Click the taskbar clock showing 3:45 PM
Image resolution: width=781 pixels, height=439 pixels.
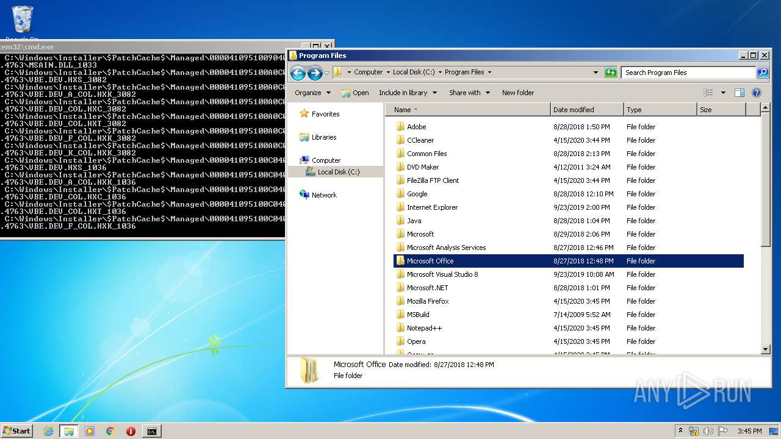(749, 431)
